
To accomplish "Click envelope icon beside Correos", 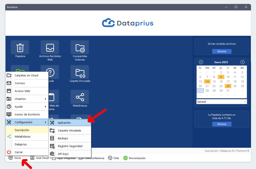I will point(9,83).
